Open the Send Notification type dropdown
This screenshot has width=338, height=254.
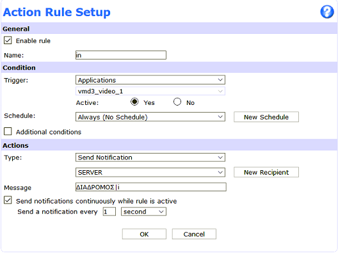tap(150, 157)
